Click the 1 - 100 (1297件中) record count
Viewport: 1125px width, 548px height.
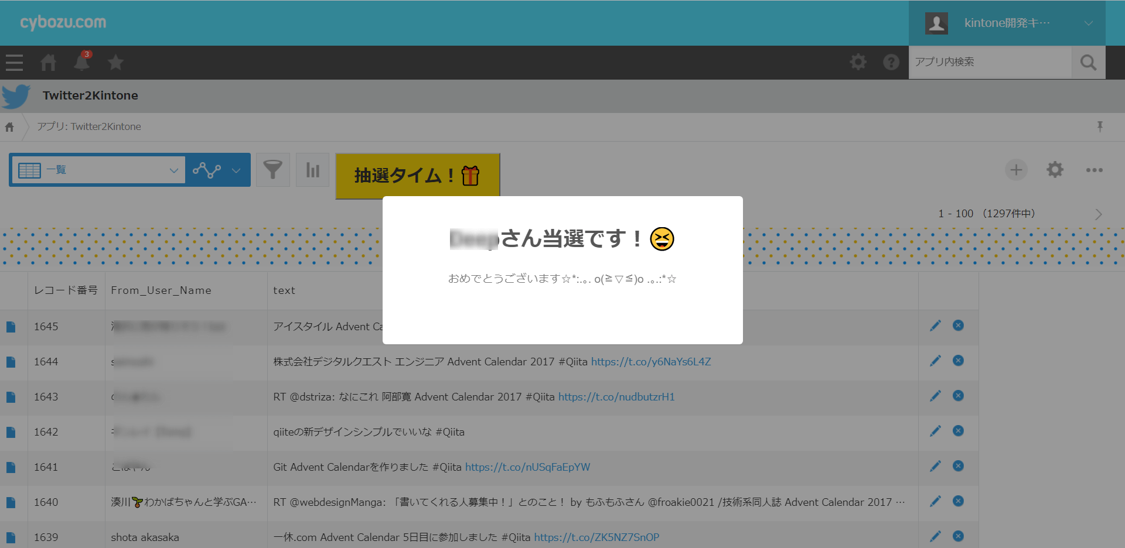coord(987,214)
